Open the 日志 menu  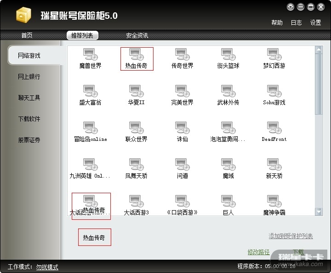297,22
